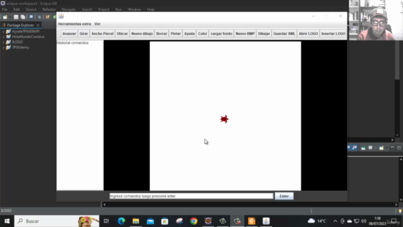Click the Avanzar toolbar button
403x227 pixels.
click(x=69, y=33)
